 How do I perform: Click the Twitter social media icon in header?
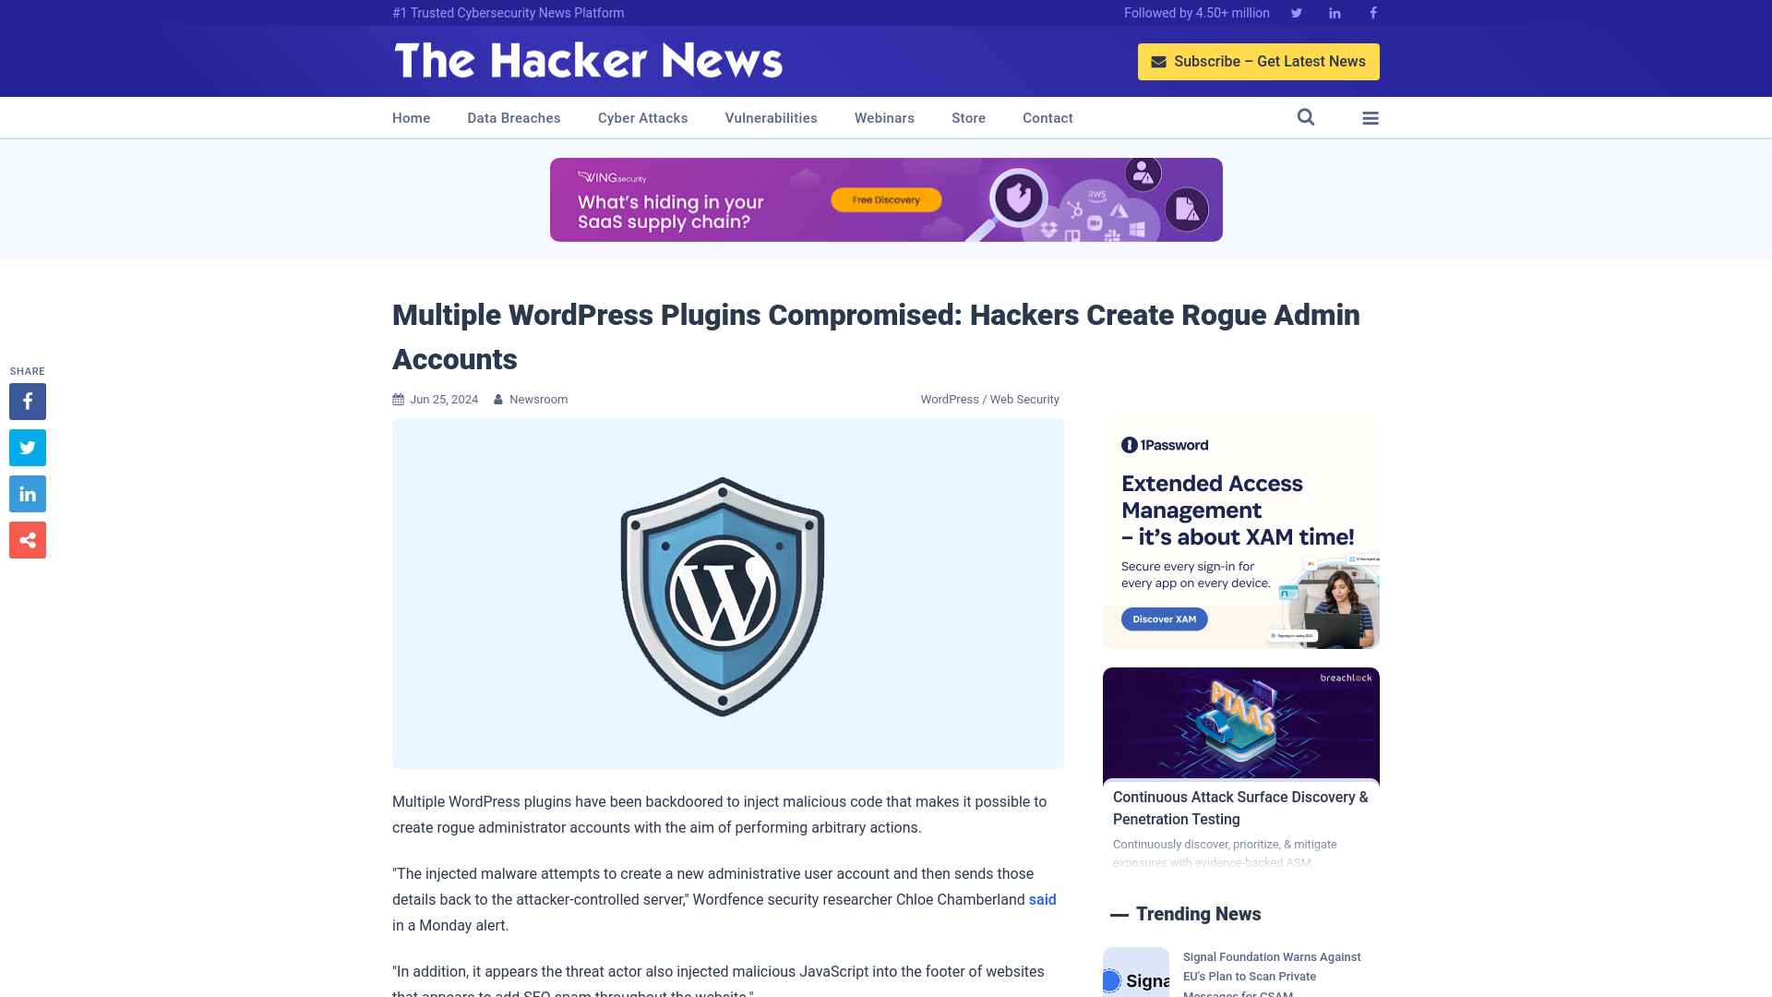[1296, 12]
